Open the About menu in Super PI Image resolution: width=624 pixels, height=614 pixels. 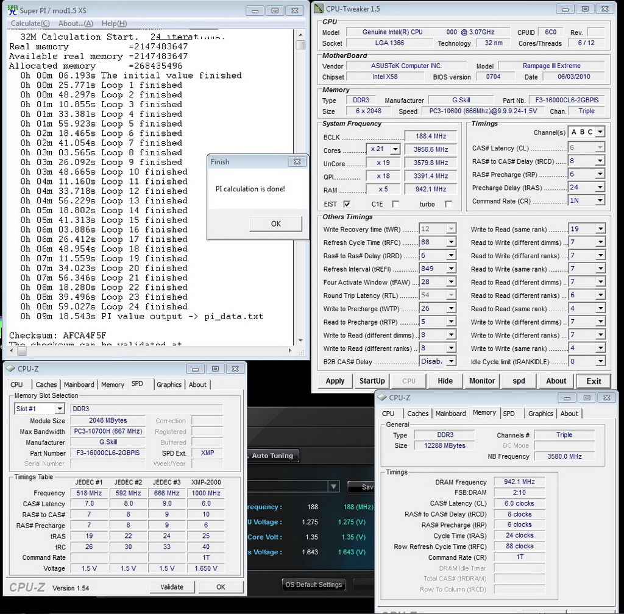[76, 24]
